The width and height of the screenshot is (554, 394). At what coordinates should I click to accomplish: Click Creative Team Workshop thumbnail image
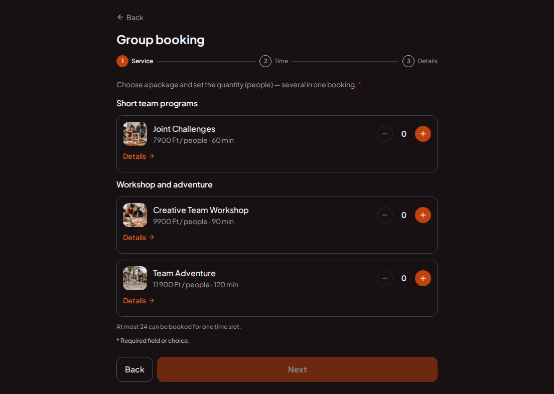coord(135,215)
